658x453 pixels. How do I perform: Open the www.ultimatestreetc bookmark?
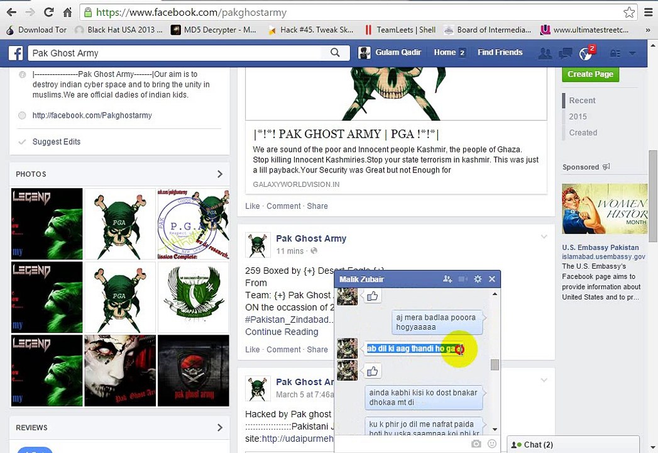(x=584, y=30)
